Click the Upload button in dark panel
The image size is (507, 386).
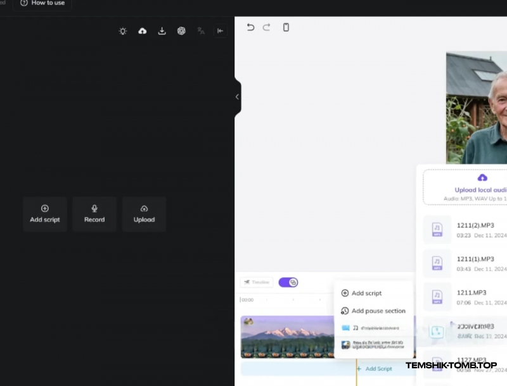tap(144, 214)
